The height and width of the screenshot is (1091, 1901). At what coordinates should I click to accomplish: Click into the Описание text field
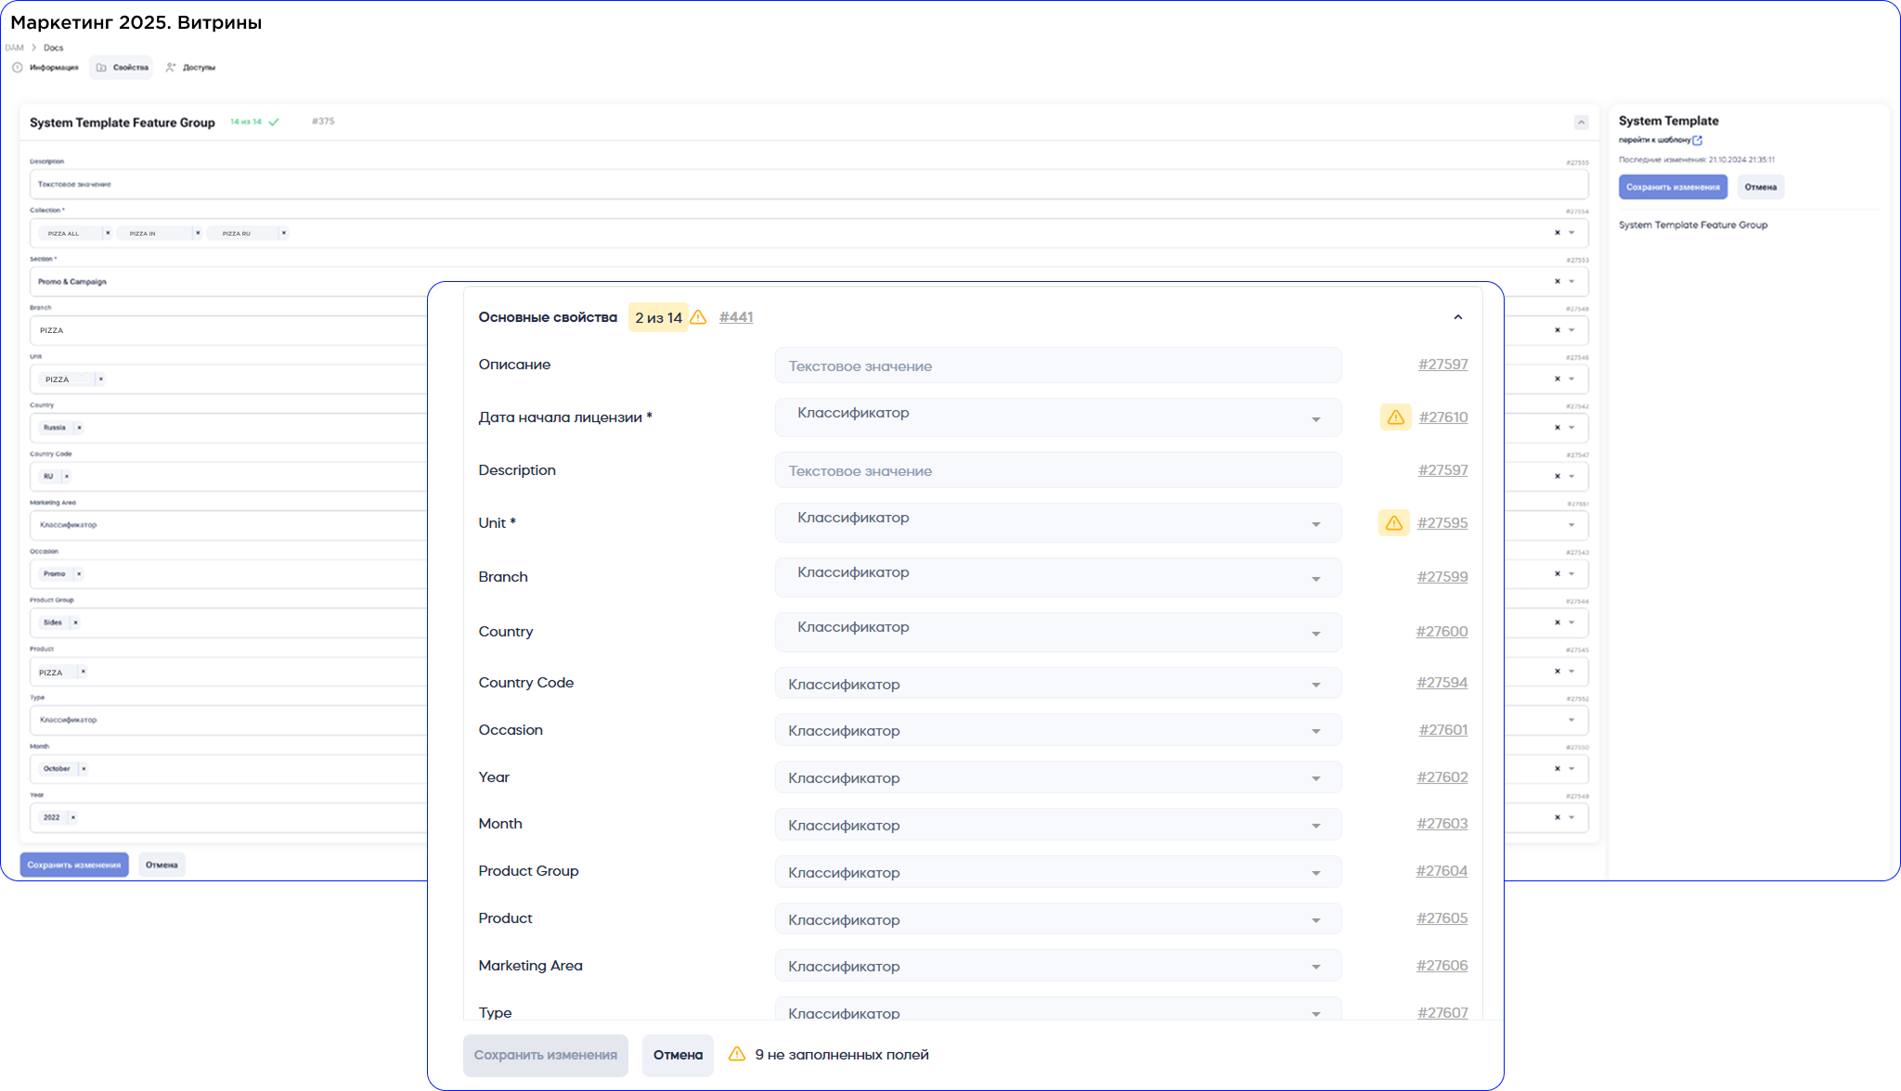[1057, 366]
